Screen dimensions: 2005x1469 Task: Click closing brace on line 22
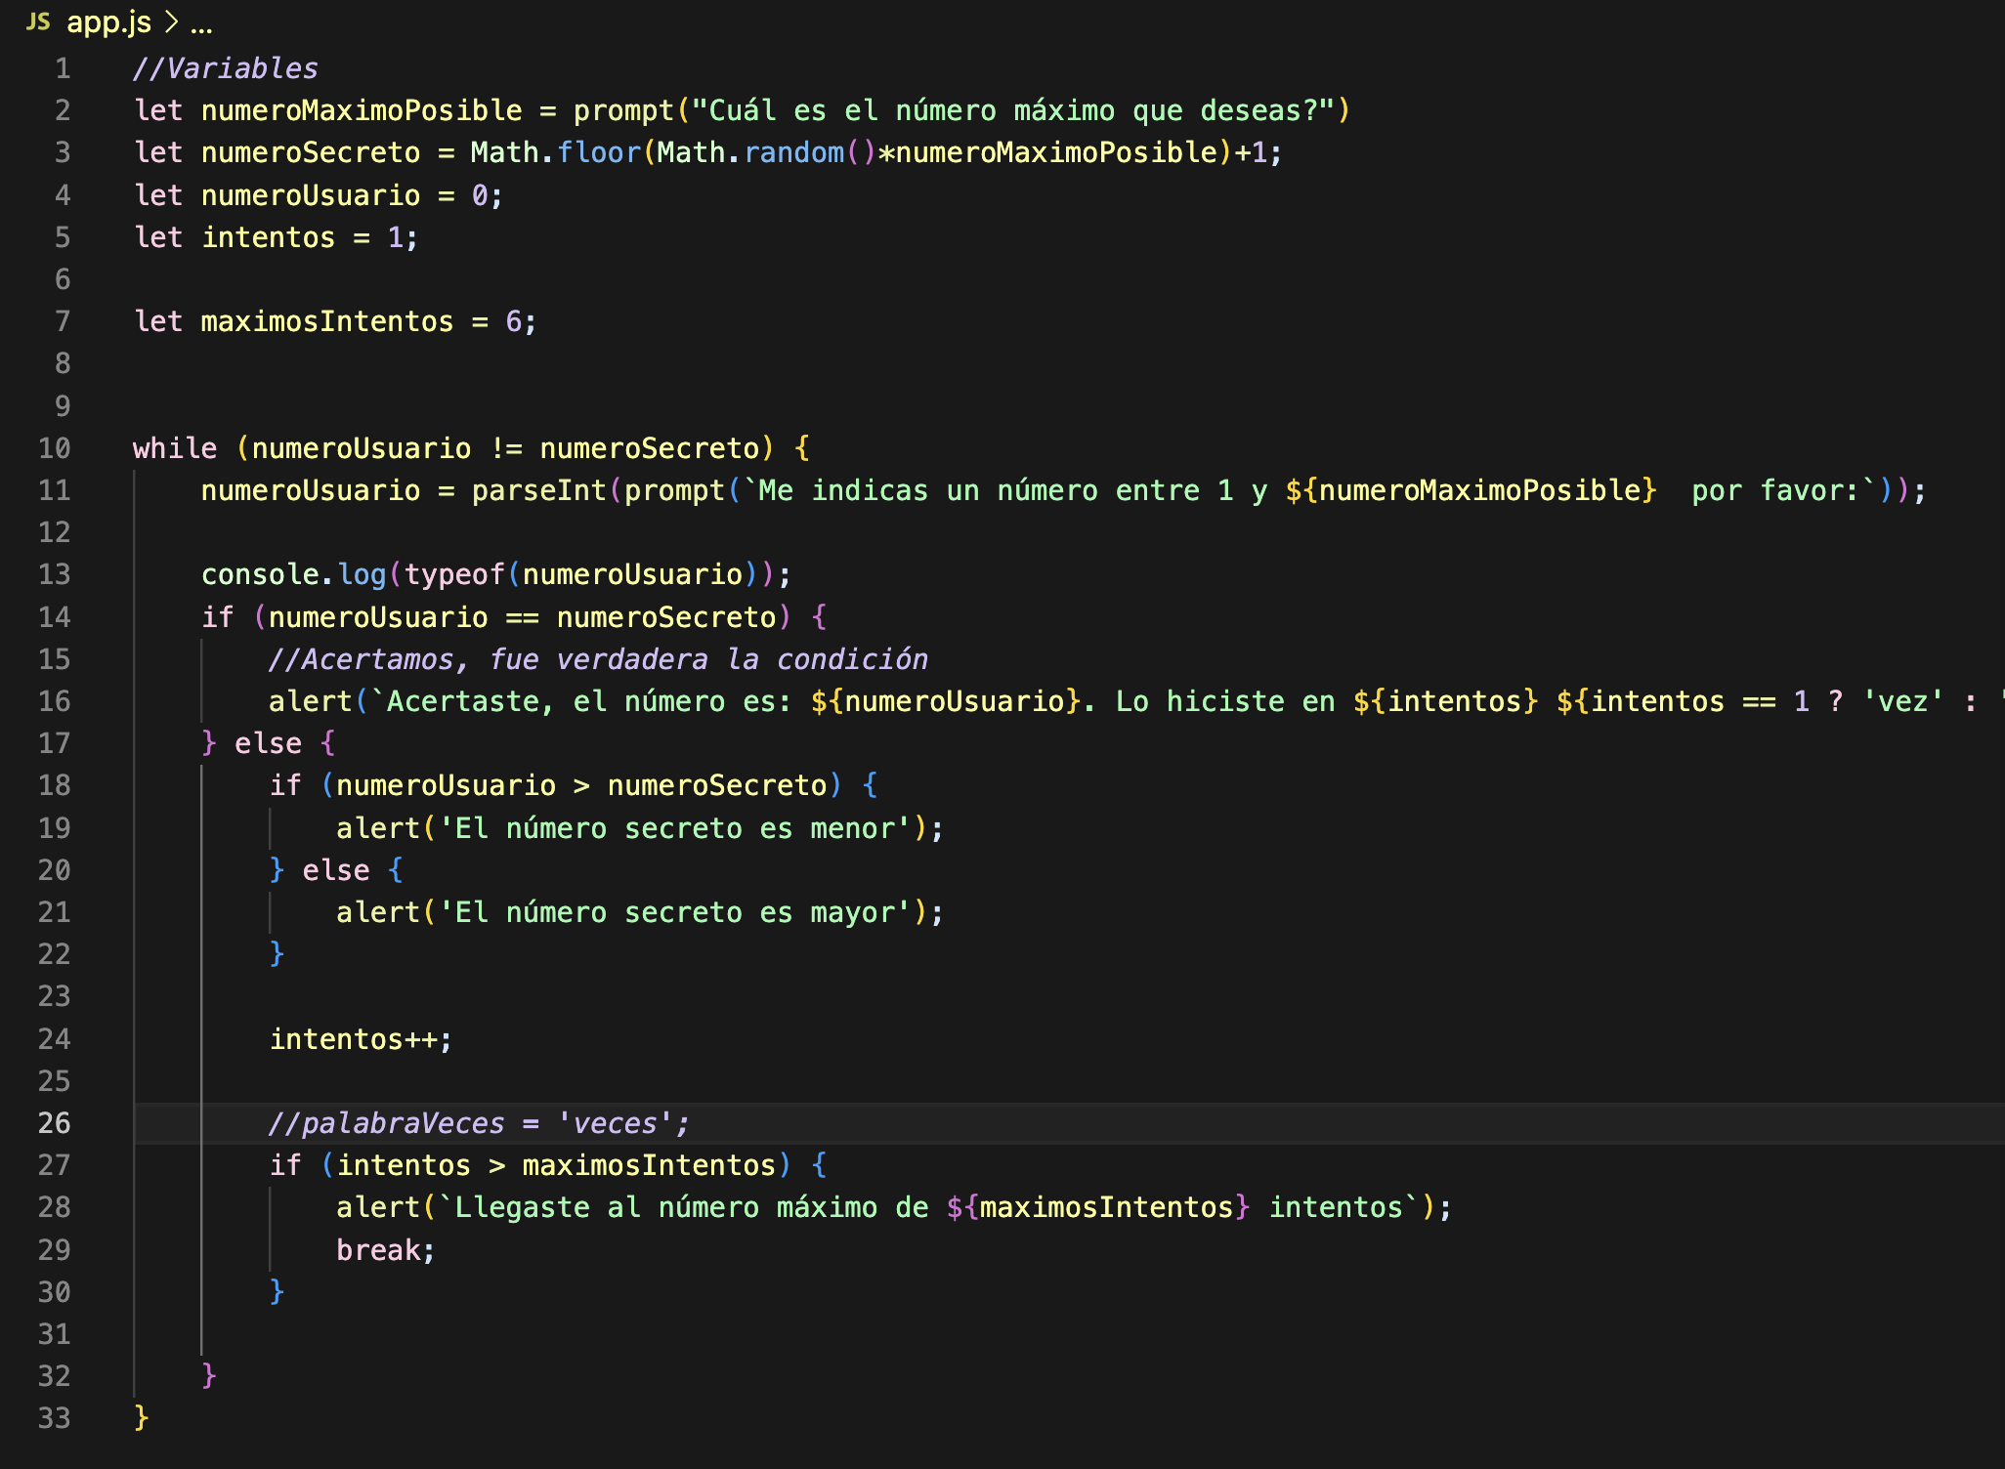tap(277, 953)
